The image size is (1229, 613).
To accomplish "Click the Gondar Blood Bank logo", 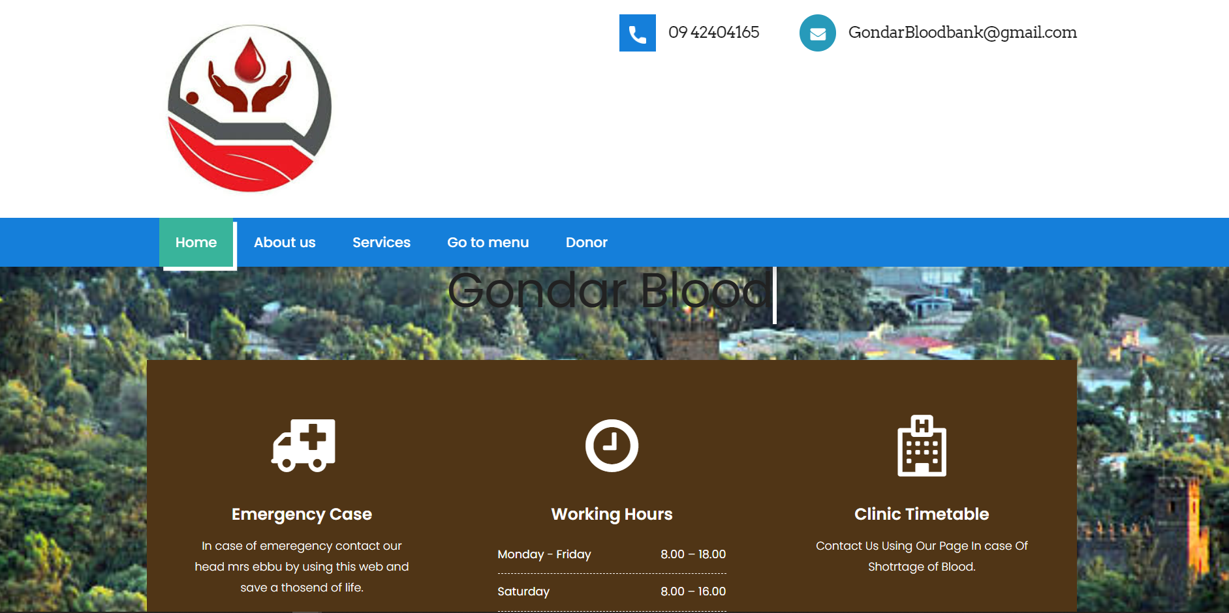I will pos(249,108).
